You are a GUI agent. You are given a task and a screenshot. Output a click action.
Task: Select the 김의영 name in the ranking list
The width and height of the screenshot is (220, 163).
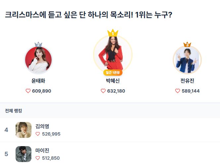[42, 126]
